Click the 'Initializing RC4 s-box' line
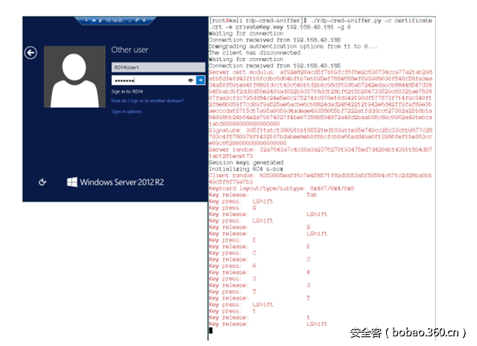This screenshot has height=346, width=477. coord(246,169)
